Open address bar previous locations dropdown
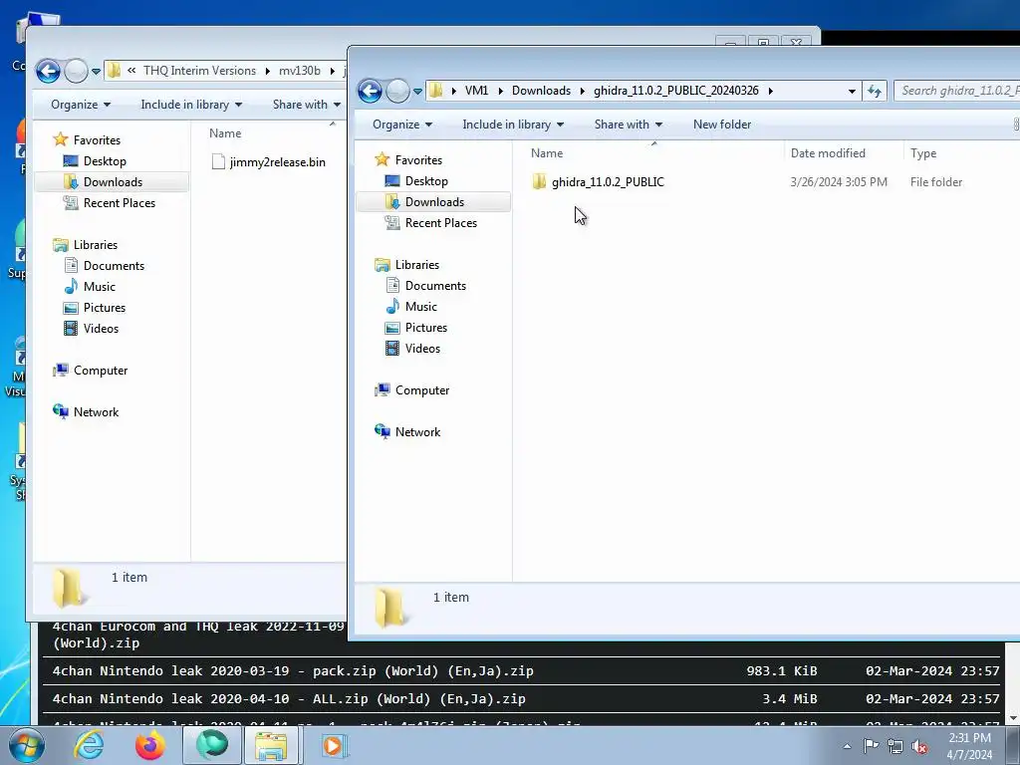 pos(852,91)
